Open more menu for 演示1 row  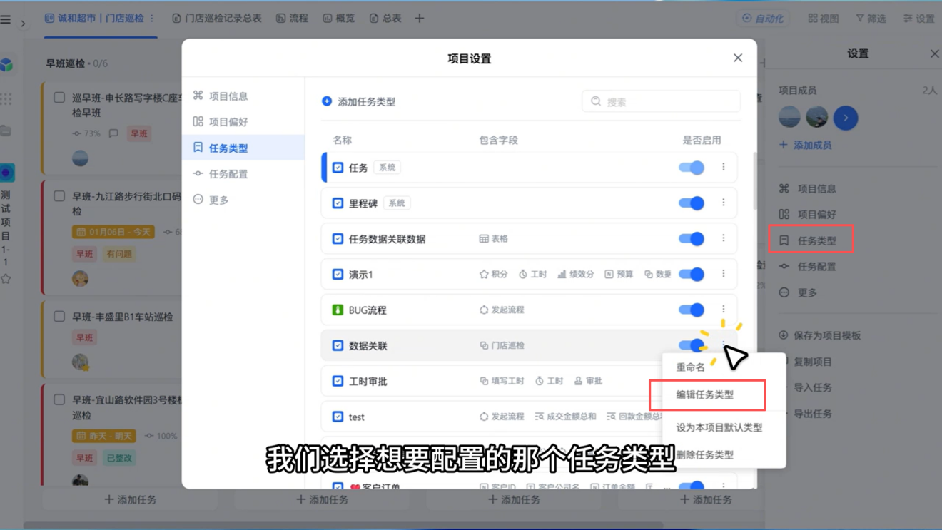(723, 274)
